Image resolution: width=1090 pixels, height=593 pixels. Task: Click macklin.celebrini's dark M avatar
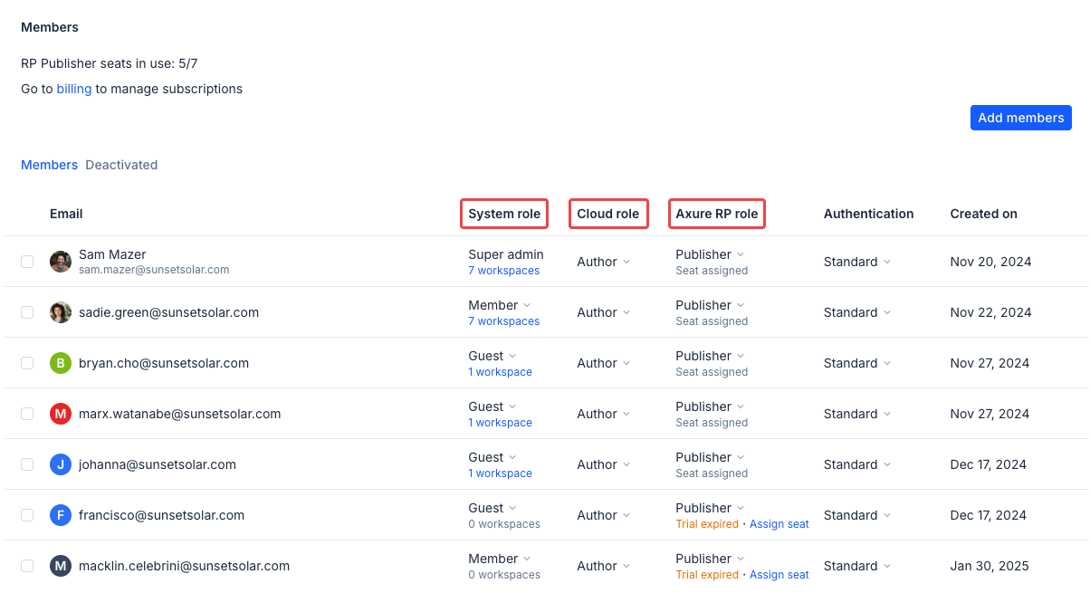point(60,566)
